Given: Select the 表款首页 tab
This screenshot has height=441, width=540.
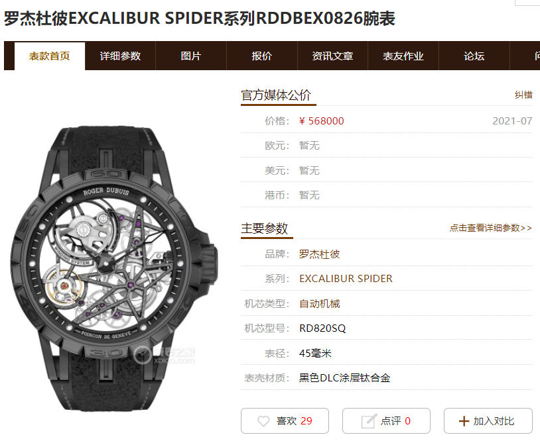Looking at the screenshot, I should coord(50,56).
